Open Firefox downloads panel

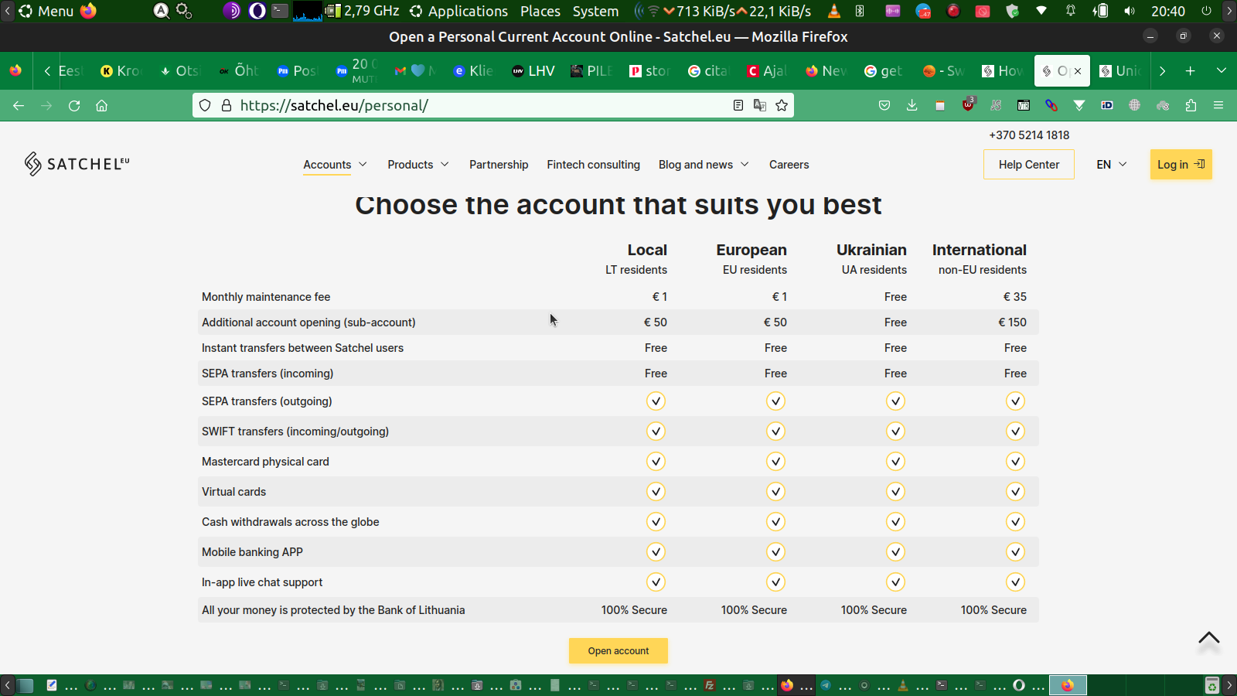(912, 105)
